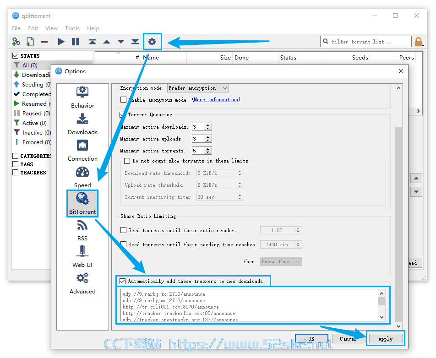436x358 pixels.
Task: Enable Seed torrents until seeding time reaches
Action: (123, 244)
